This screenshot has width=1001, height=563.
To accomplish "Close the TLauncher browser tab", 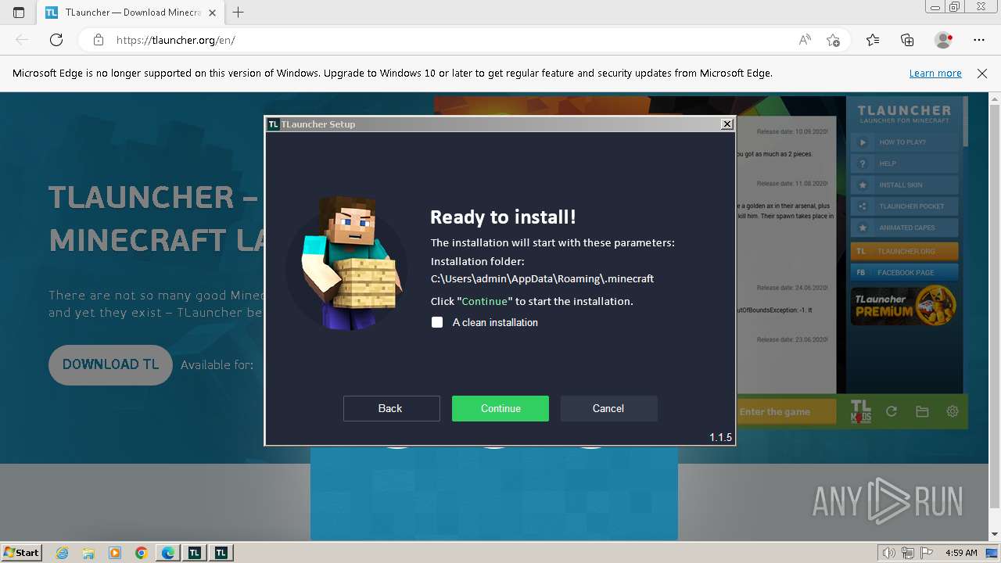I will pyautogui.click(x=212, y=13).
